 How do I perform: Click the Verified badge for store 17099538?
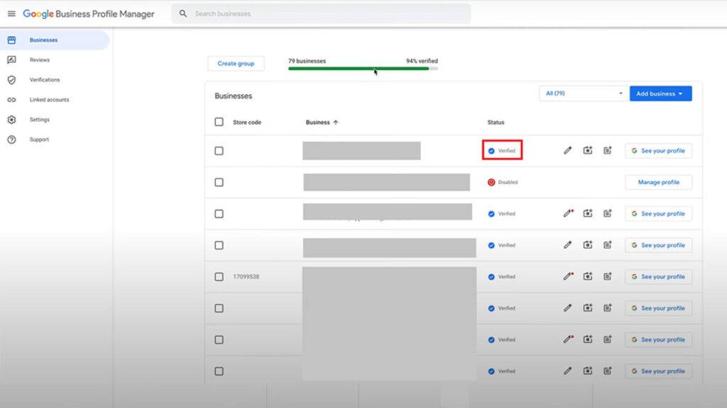(x=502, y=277)
